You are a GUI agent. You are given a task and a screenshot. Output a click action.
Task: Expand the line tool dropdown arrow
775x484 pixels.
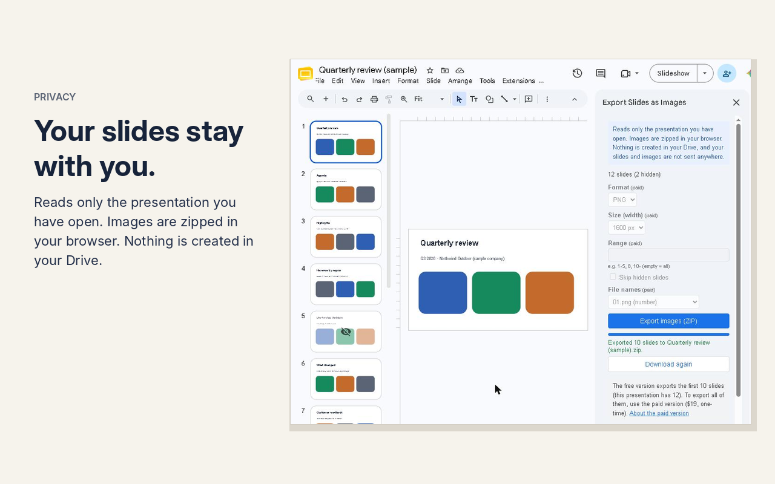coord(515,99)
